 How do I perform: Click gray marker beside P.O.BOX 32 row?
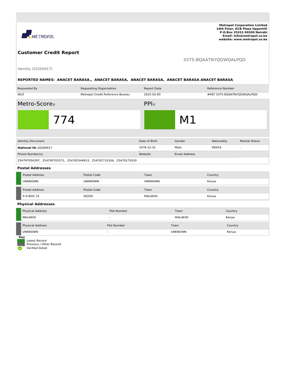(x=19, y=193)
